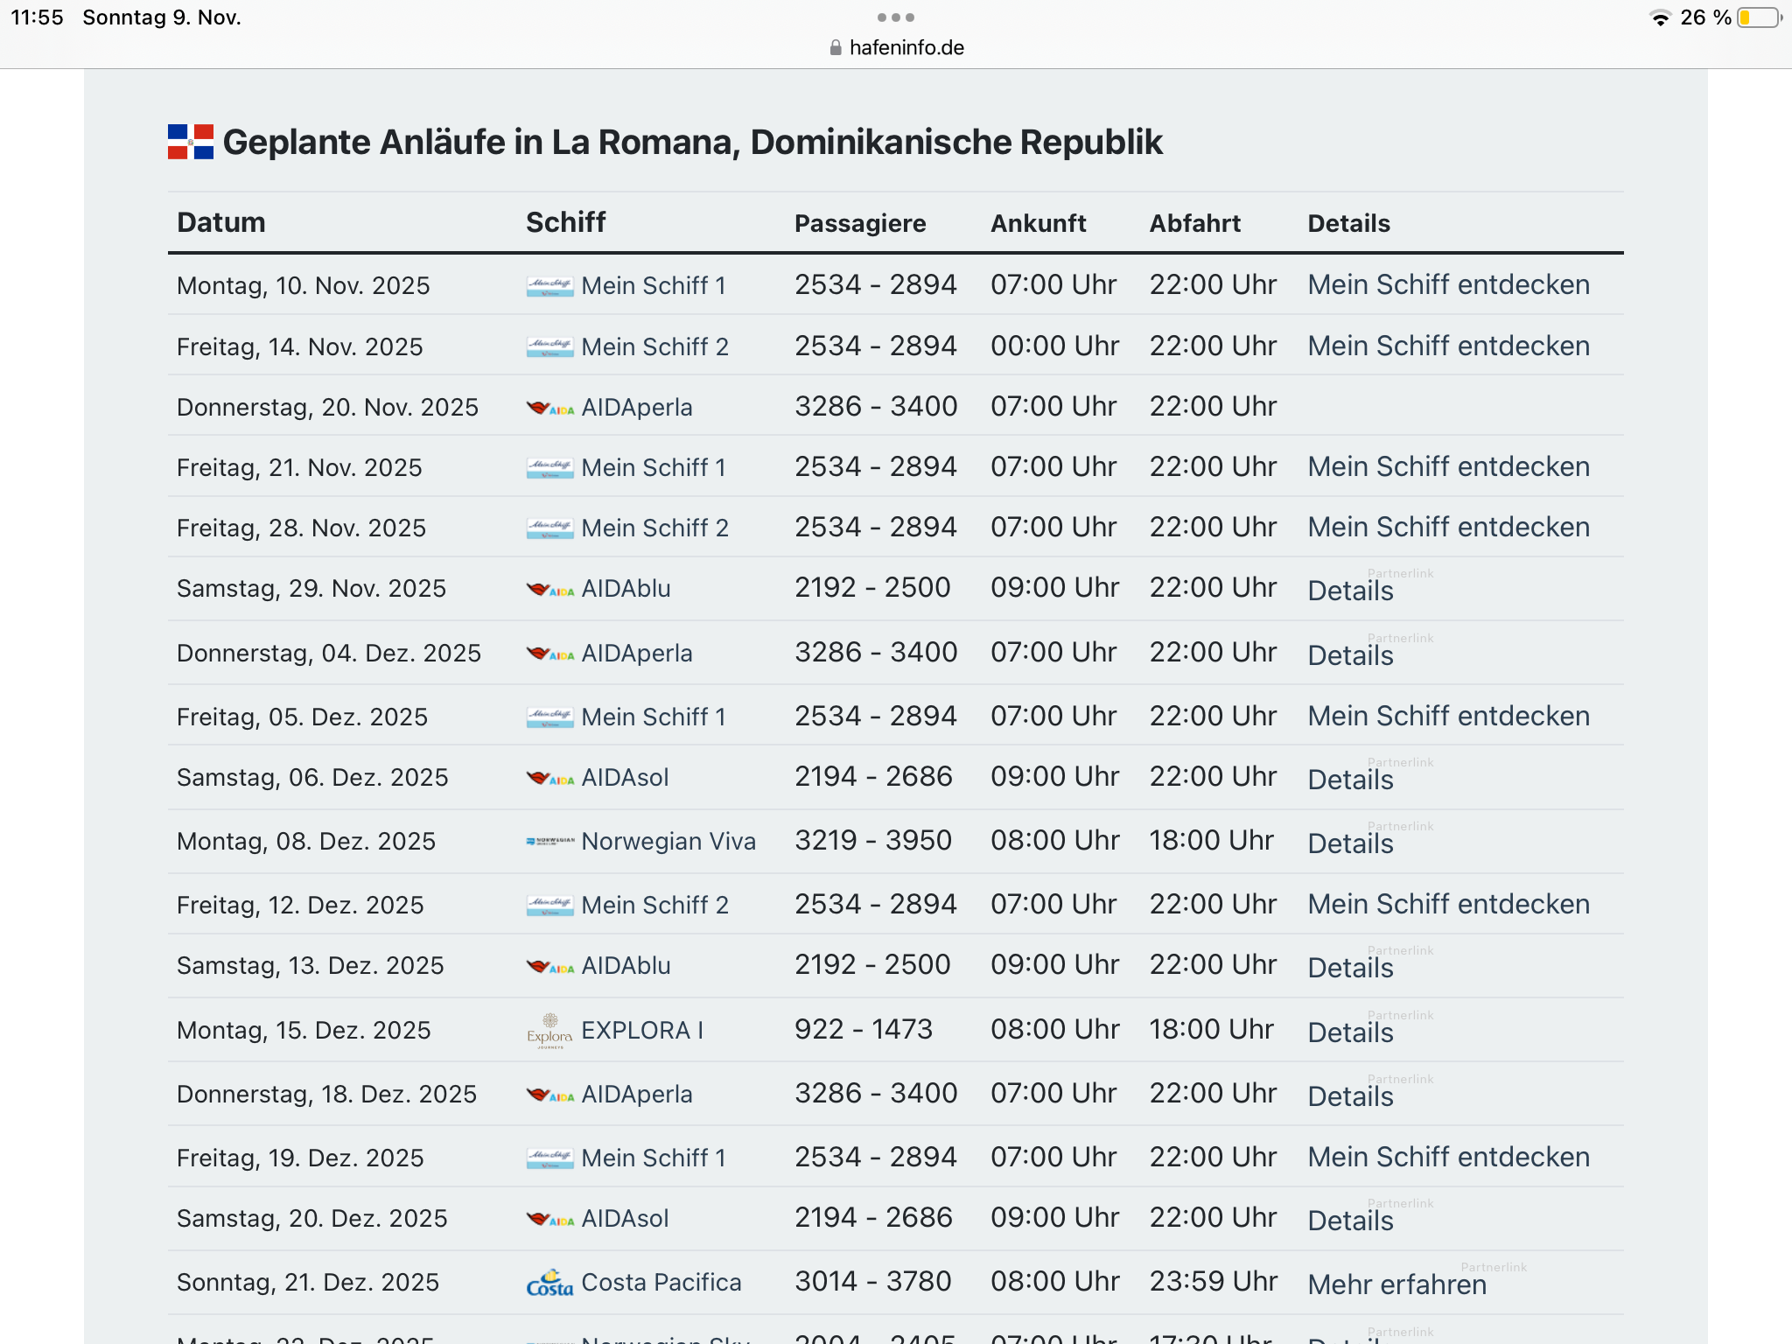Image resolution: width=1792 pixels, height=1344 pixels.
Task: Tap Mein Schiff logo in 28. Nov. row
Action: click(x=550, y=528)
